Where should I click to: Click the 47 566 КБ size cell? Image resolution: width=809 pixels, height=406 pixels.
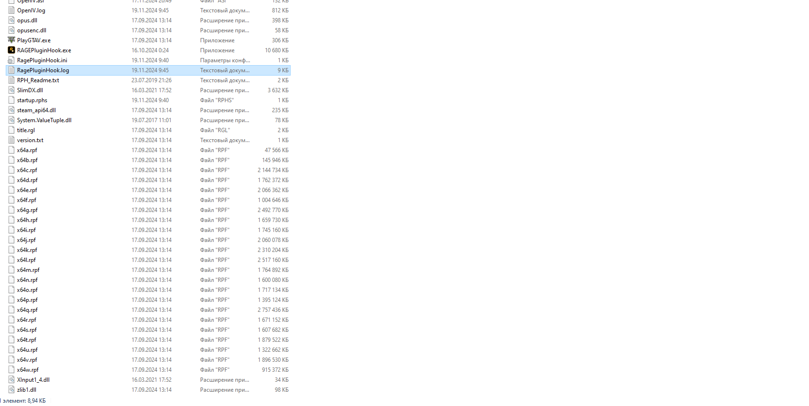(x=277, y=150)
